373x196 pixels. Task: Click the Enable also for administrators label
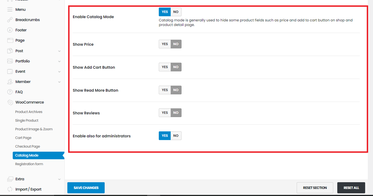point(102,136)
